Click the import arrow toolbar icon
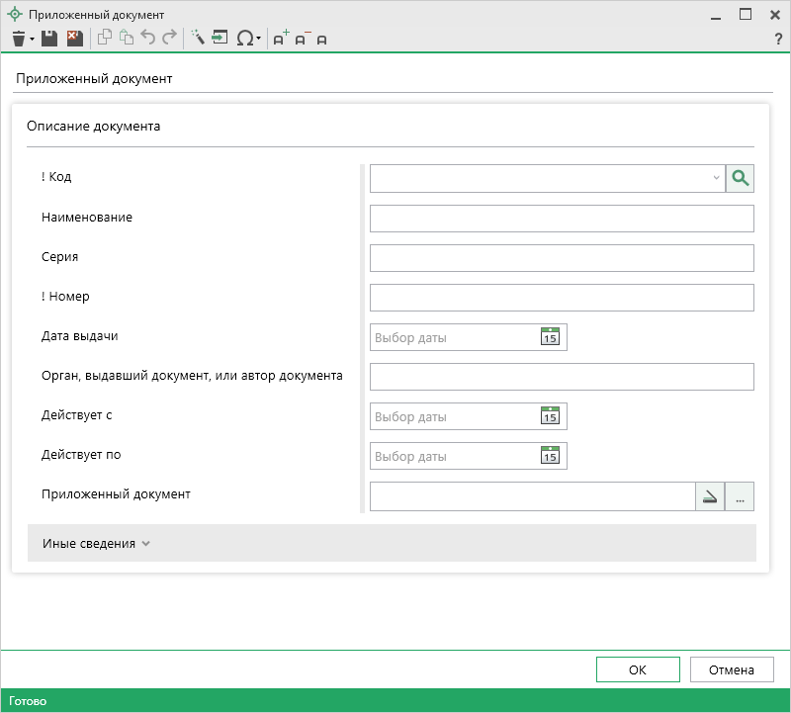This screenshot has width=791, height=713. [220, 39]
